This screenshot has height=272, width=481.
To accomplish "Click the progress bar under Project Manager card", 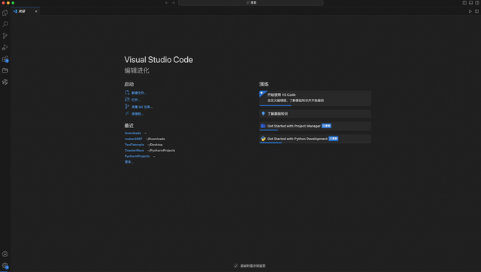I will coord(269,130).
